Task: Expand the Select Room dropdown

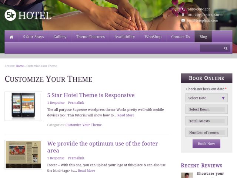Action: (207, 109)
